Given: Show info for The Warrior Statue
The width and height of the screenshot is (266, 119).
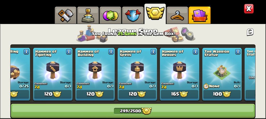Looking at the screenshot, I should (238, 52).
